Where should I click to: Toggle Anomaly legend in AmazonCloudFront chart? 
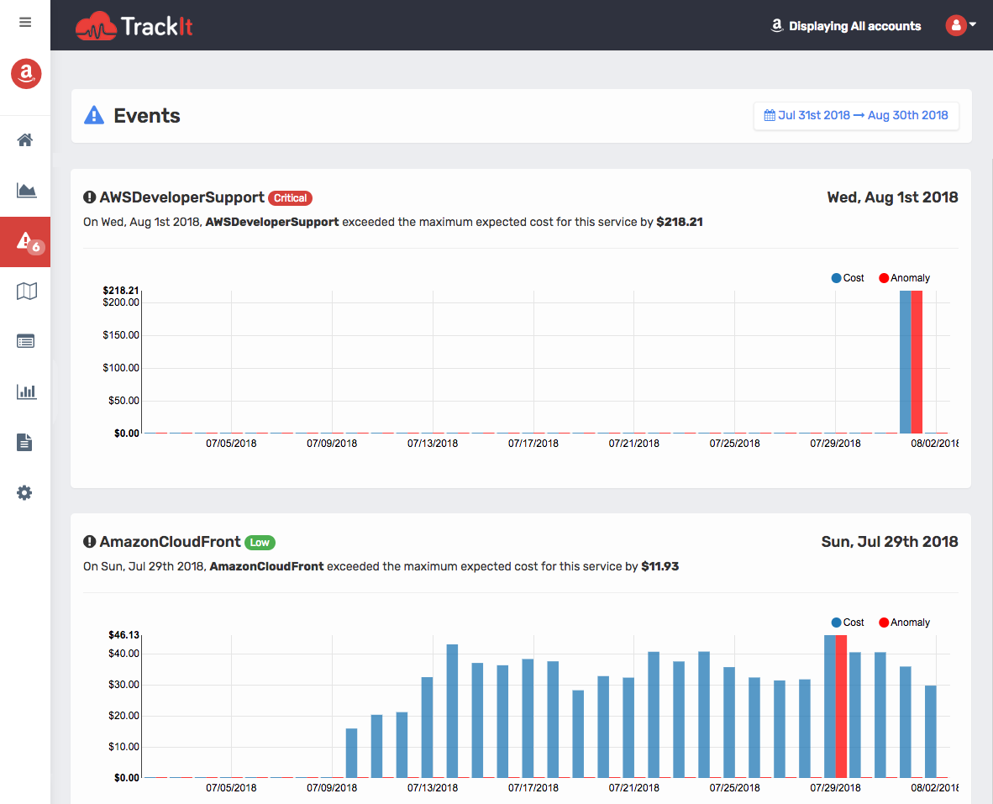tap(904, 623)
